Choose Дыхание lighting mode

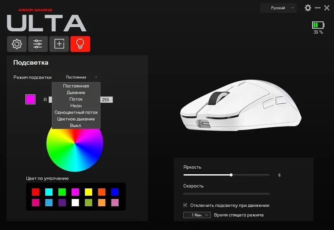76,93
